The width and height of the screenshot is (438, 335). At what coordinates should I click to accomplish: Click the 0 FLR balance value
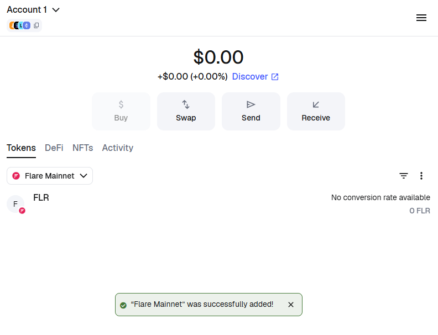coord(420,211)
